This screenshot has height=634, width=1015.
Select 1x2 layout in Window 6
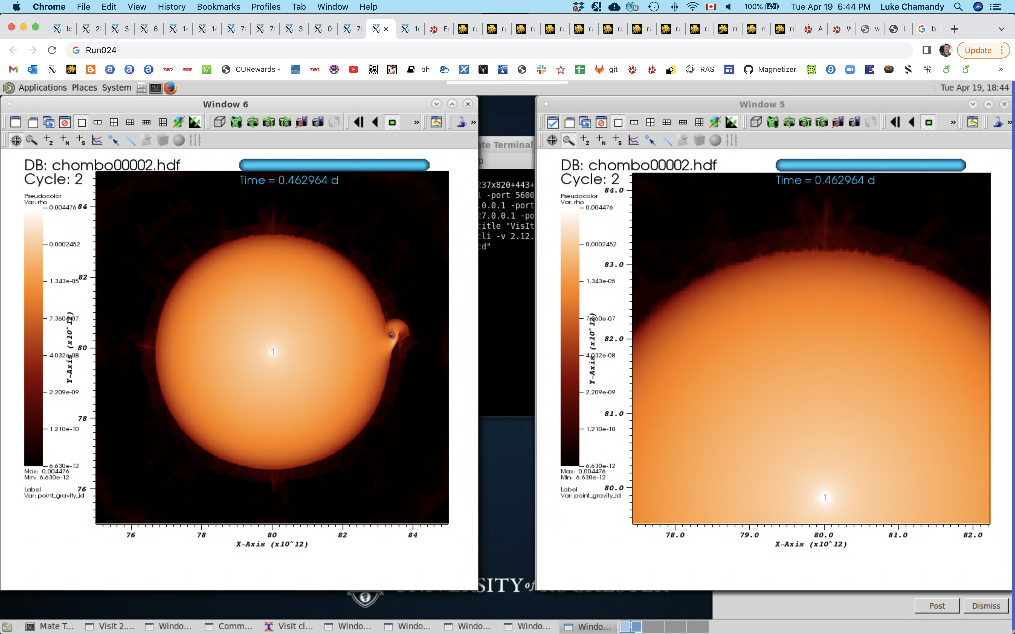point(97,122)
